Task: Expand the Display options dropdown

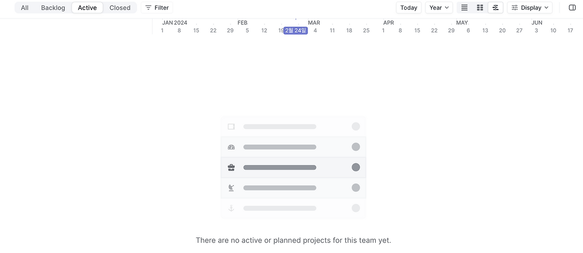Action: point(530,8)
